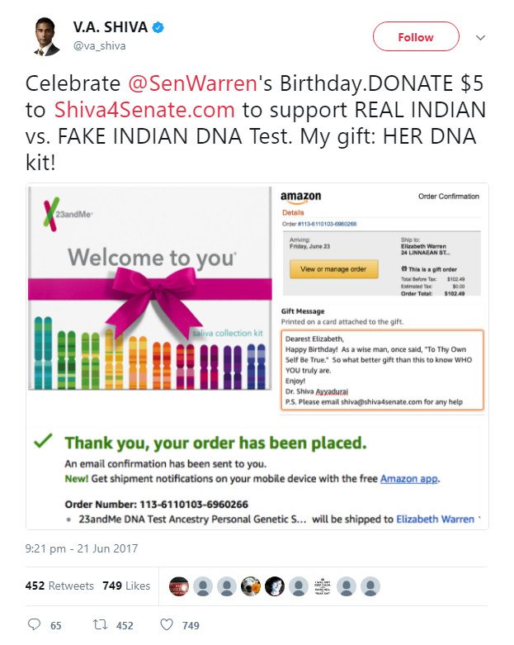This screenshot has height=645, width=514.
Task: View the 452 Retweets list
Action: (x=59, y=586)
